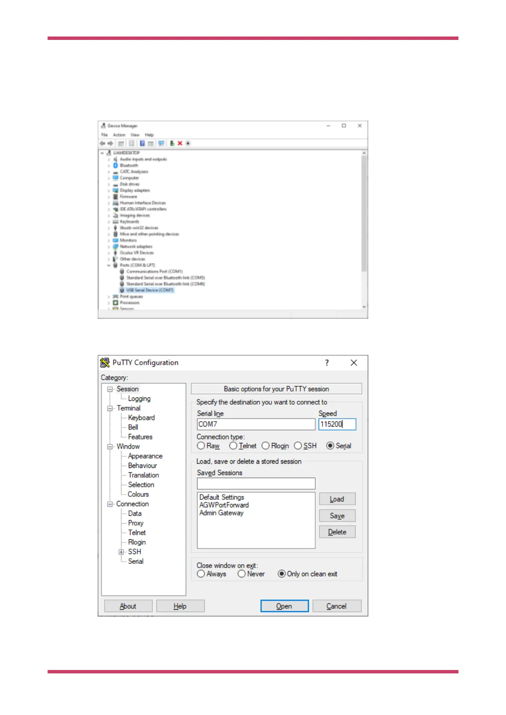Click the Open button in PuTTY
Viewport: 506px width, 715px height.
pyautogui.click(x=284, y=606)
